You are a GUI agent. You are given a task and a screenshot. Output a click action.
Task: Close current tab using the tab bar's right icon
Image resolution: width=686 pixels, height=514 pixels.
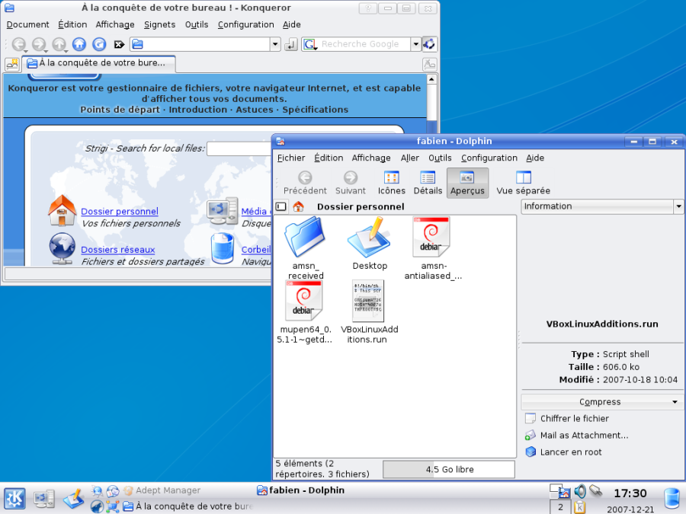430,64
